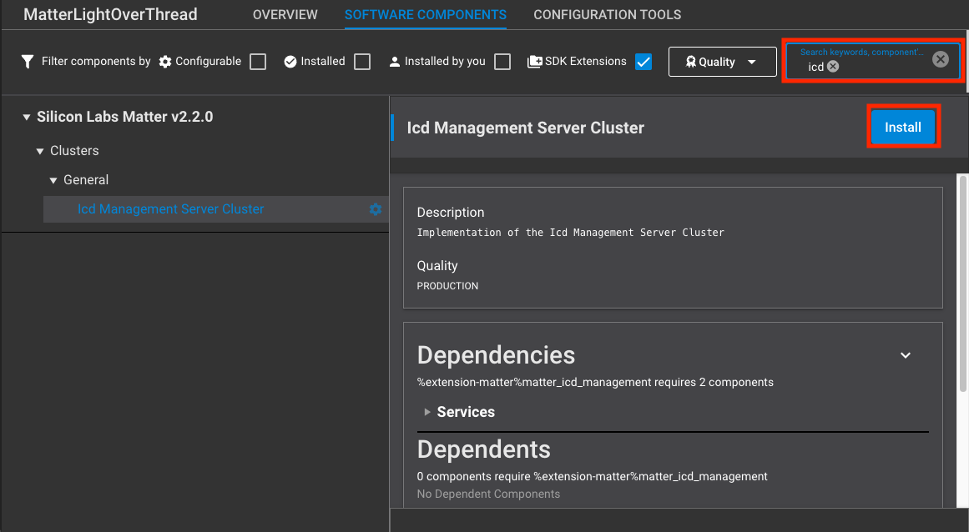This screenshot has height=532, width=969.
Task: Click the Installed by you person icon
Action: coord(394,61)
